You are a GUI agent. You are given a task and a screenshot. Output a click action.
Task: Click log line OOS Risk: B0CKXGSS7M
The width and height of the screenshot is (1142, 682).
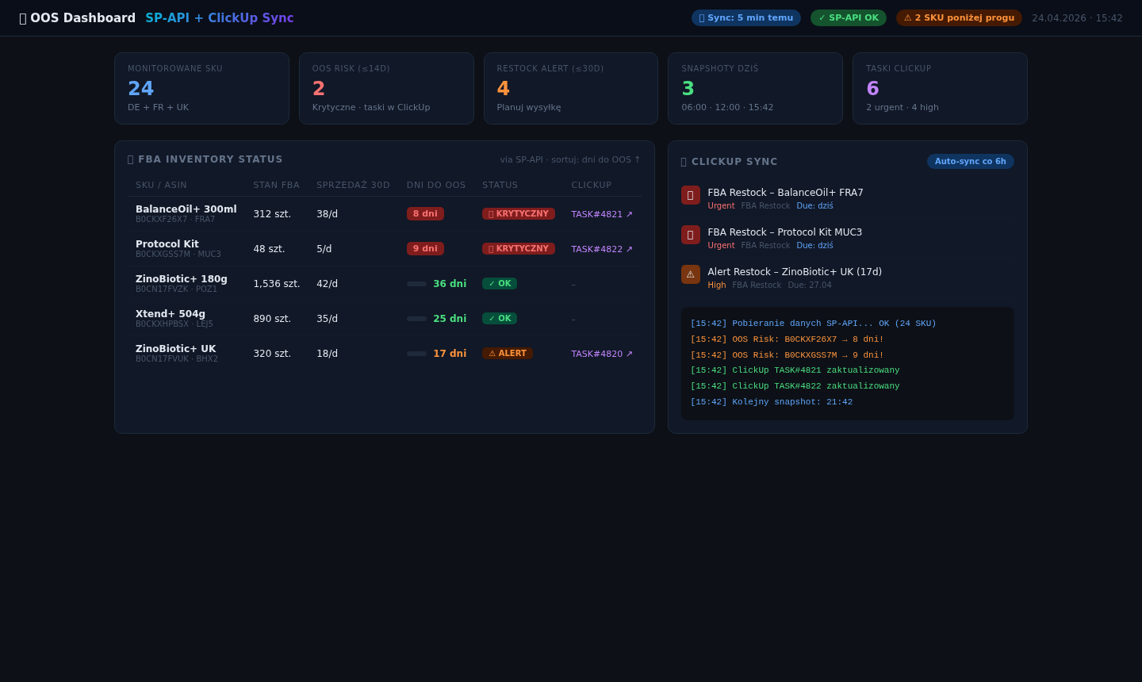coord(787,355)
